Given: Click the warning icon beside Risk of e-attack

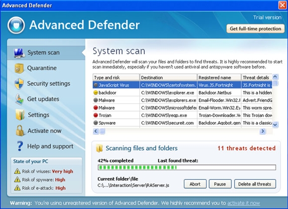Looking at the screenshot, I should pos(17,188).
